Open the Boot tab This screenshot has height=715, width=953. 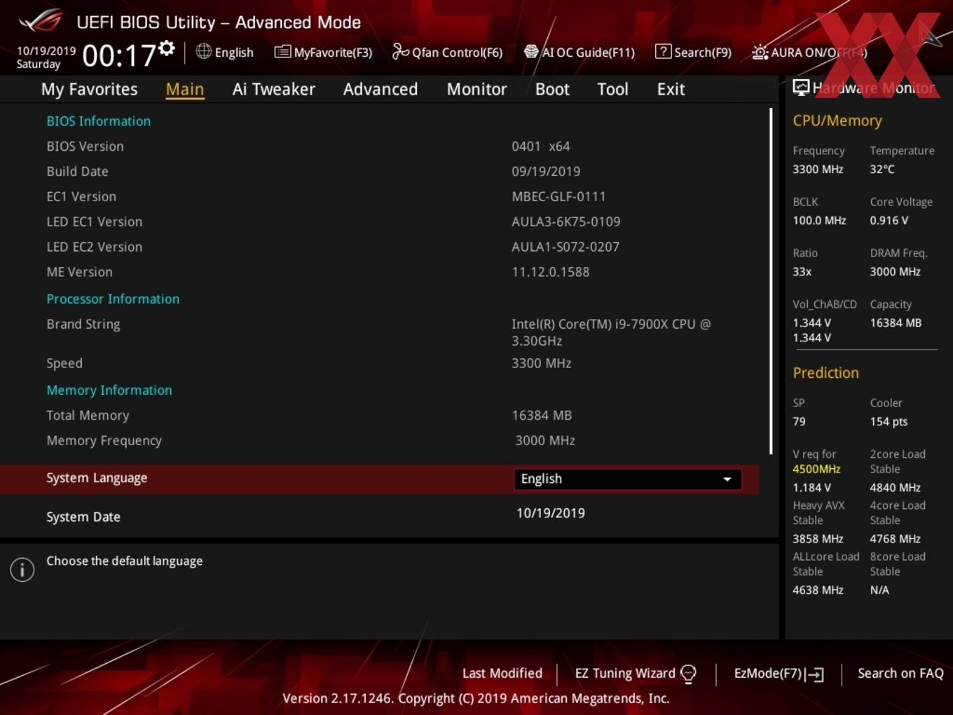point(552,89)
